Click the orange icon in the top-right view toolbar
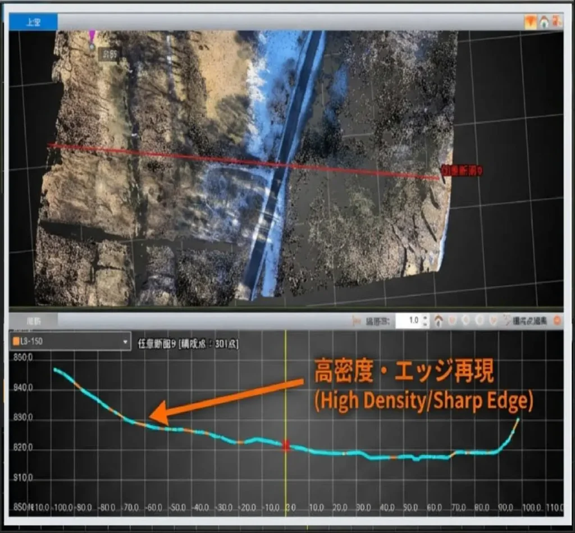 (x=530, y=22)
